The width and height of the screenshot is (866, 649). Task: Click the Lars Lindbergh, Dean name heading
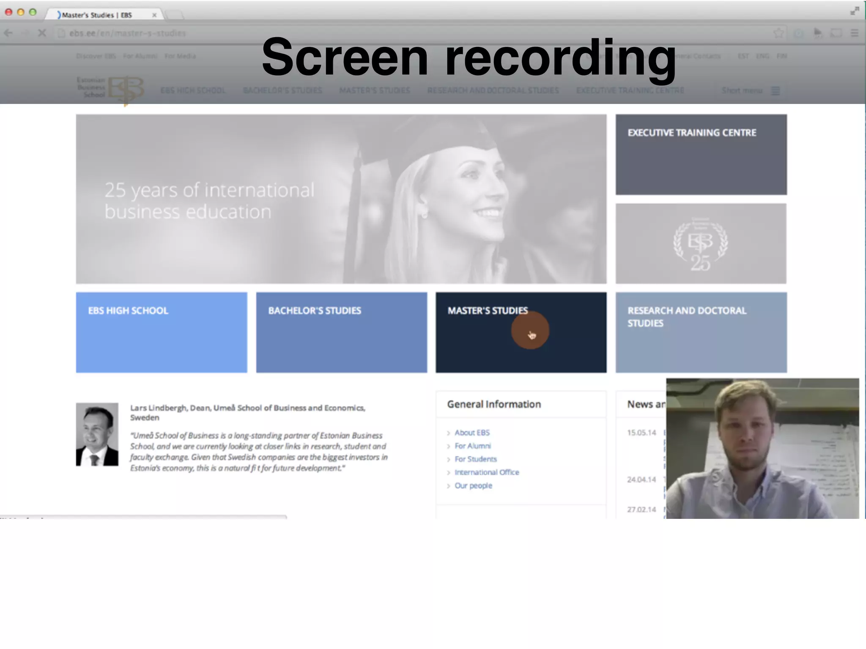click(247, 412)
